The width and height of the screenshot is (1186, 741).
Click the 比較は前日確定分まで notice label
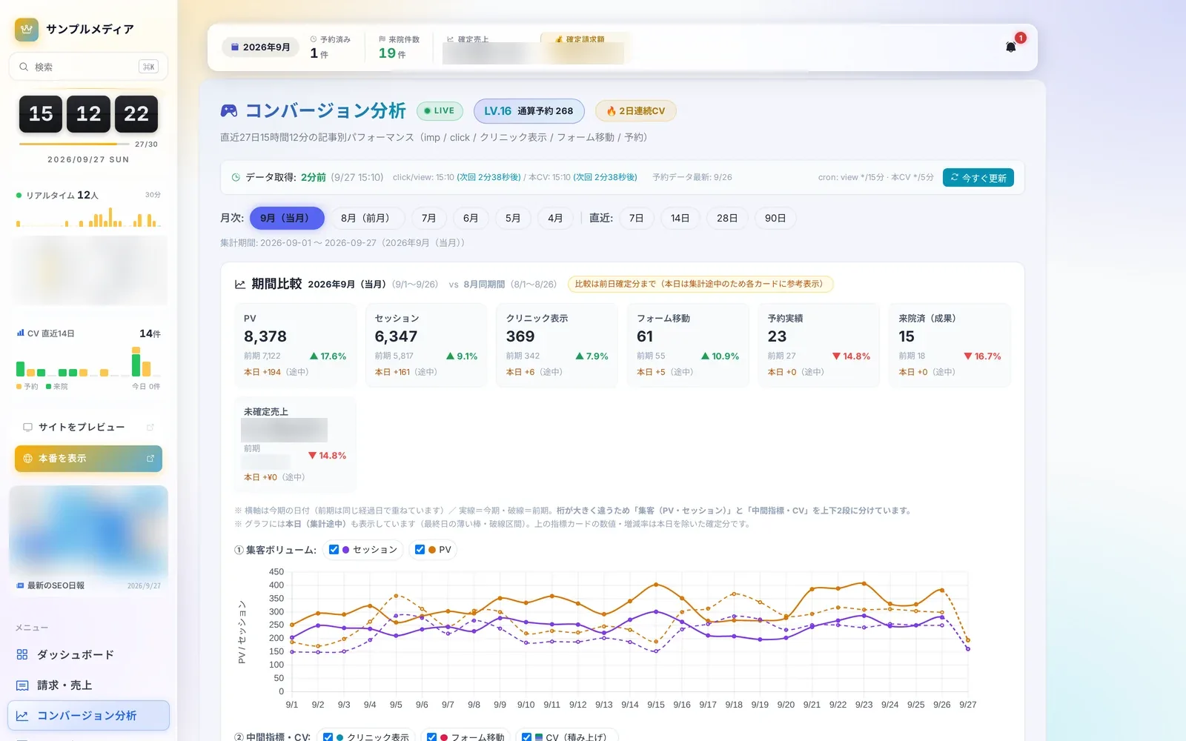click(x=700, y=284)
